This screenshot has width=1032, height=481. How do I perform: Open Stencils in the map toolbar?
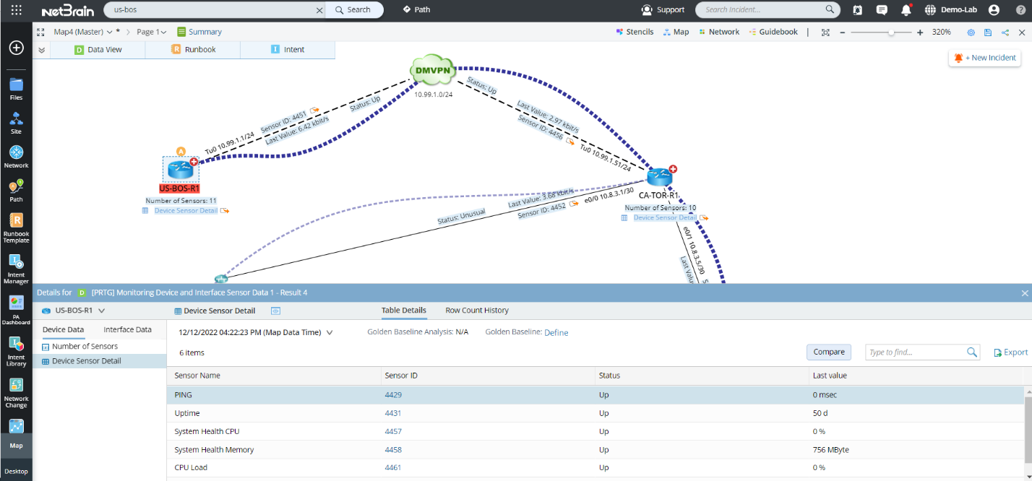coord(635,32)
